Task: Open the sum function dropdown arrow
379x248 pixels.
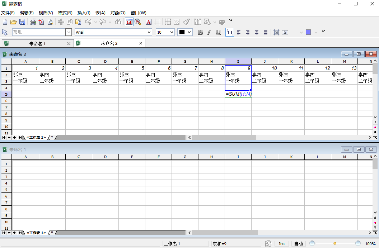Action: tap(215, 22)
